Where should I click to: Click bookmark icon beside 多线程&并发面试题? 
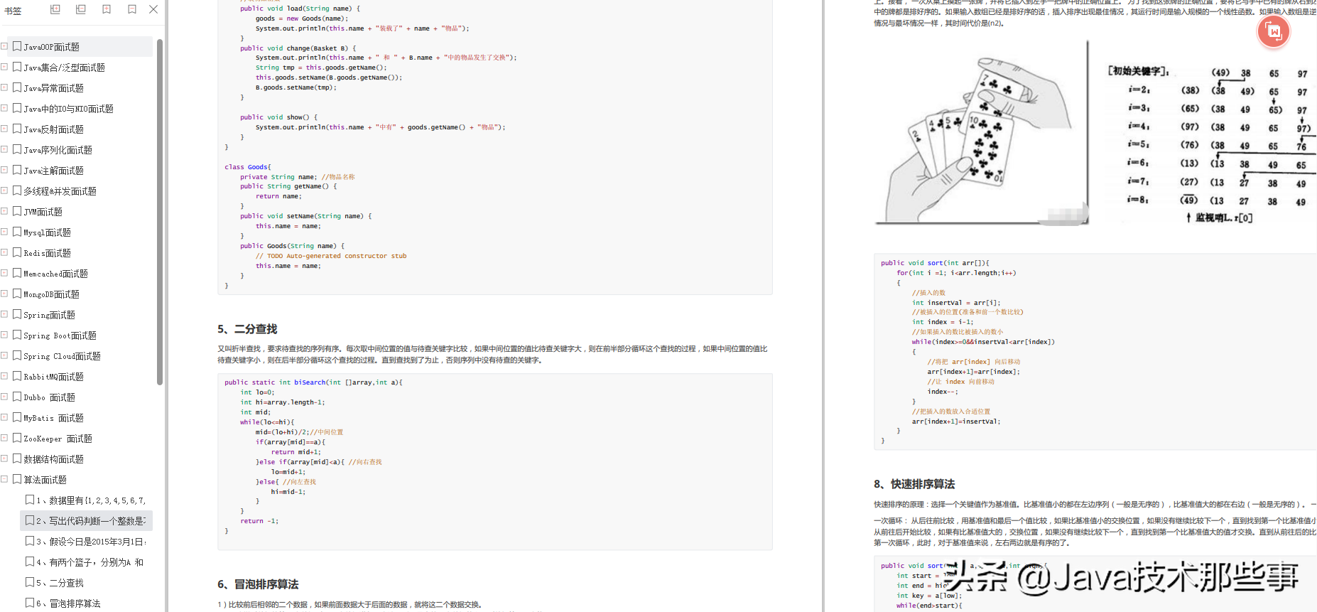click(17, 190)
